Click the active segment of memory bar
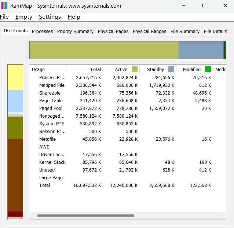The height and width of the screenshot is (228, 234). [104, 50]
